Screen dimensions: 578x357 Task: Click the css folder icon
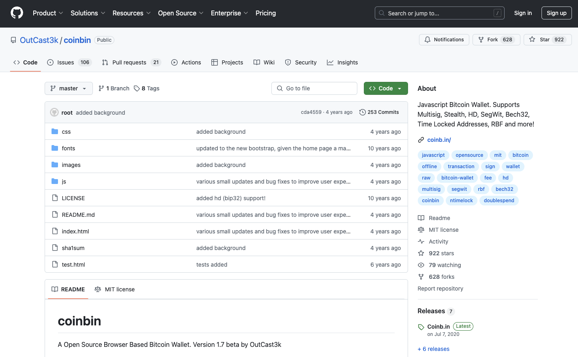[55, 132]
